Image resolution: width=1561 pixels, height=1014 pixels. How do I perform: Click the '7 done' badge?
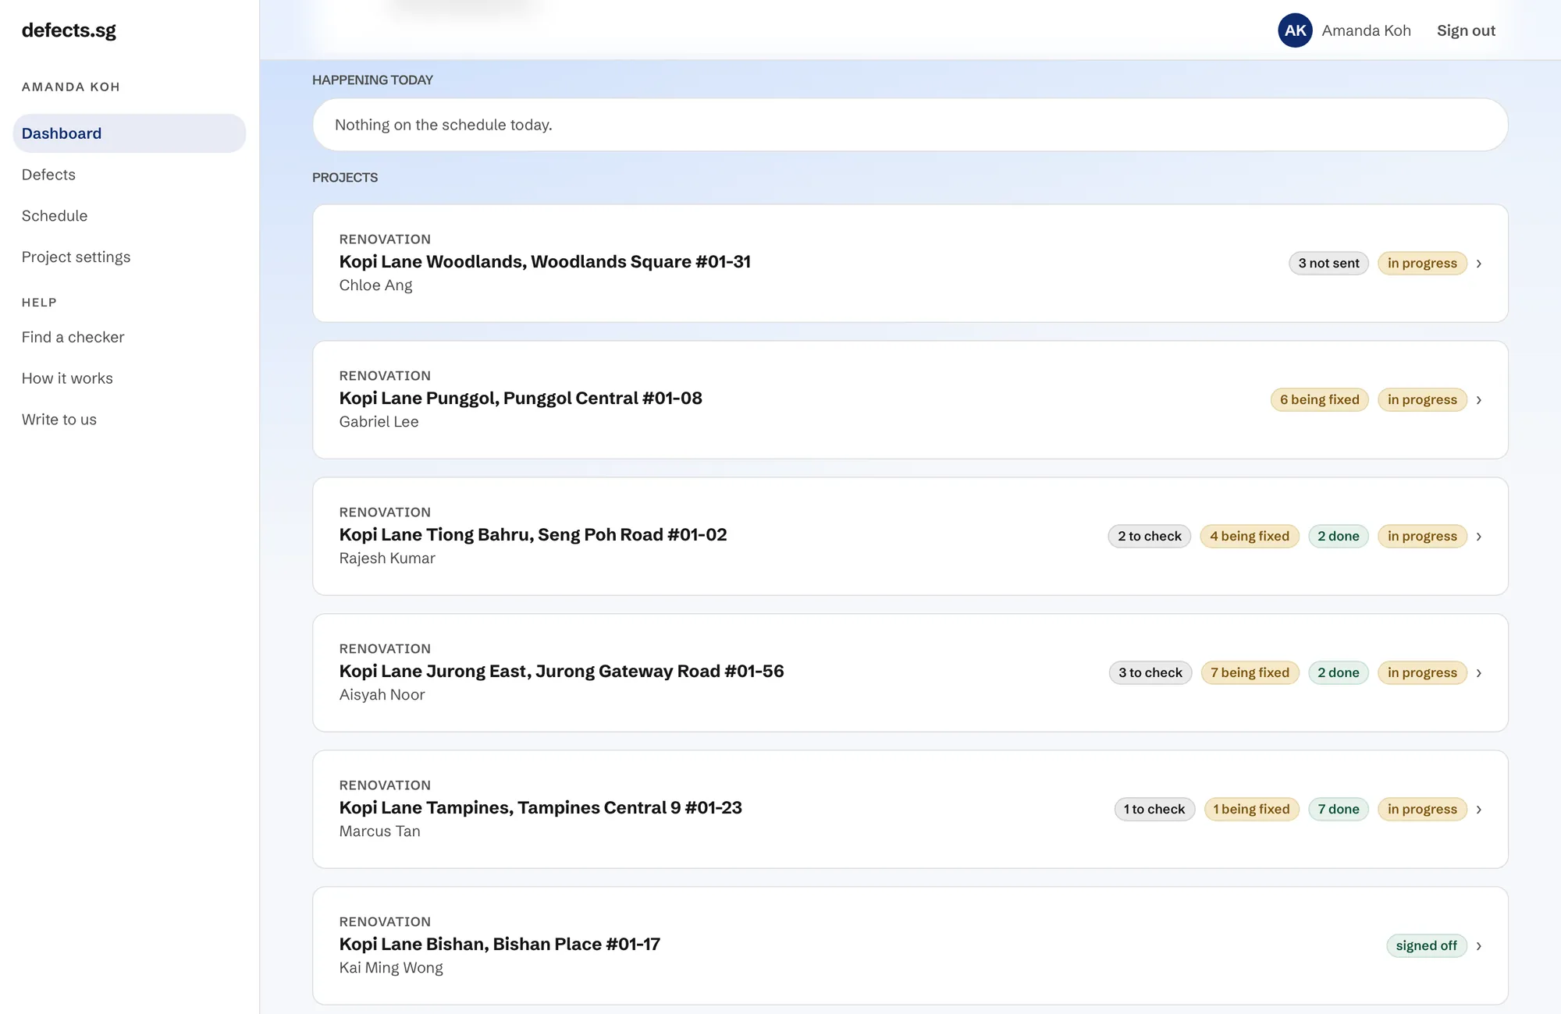point(1339,810)
